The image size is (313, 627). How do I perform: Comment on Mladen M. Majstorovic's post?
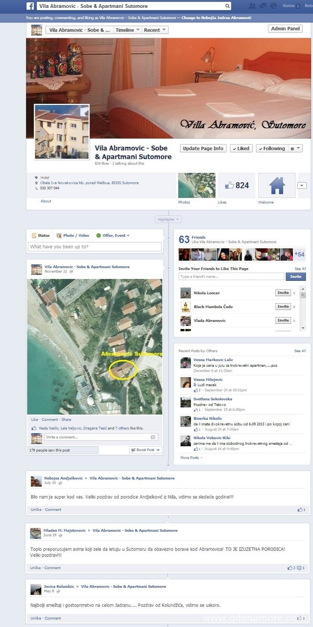pos(53,568)
